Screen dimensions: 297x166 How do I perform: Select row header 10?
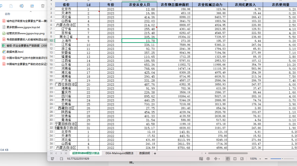[x=51, y=40]
